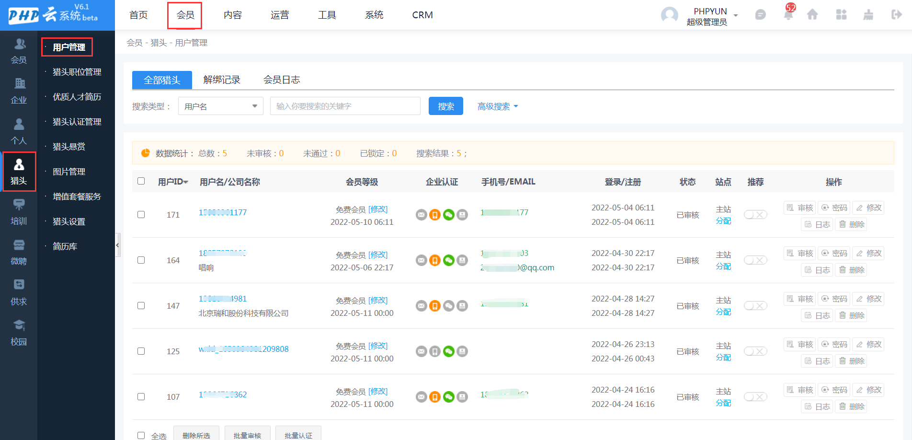Image resolution: width=912 pixels, height=440 pixels.
Task: Click grey certificate icon for user 147
Action: tap(462, 306)
